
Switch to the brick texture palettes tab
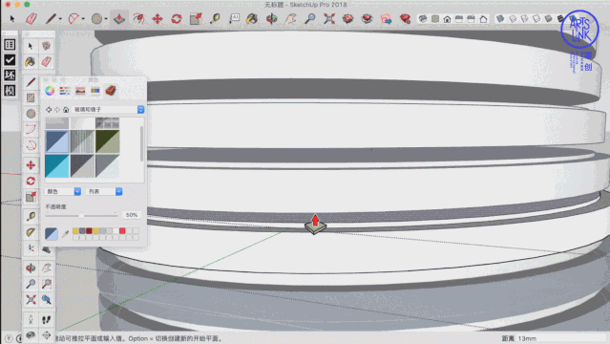point(111,91)
